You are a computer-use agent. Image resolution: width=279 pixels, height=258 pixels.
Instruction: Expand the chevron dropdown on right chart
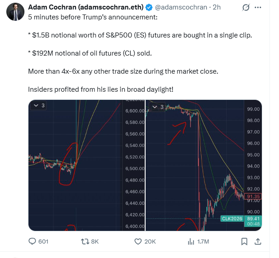point(155,107)
